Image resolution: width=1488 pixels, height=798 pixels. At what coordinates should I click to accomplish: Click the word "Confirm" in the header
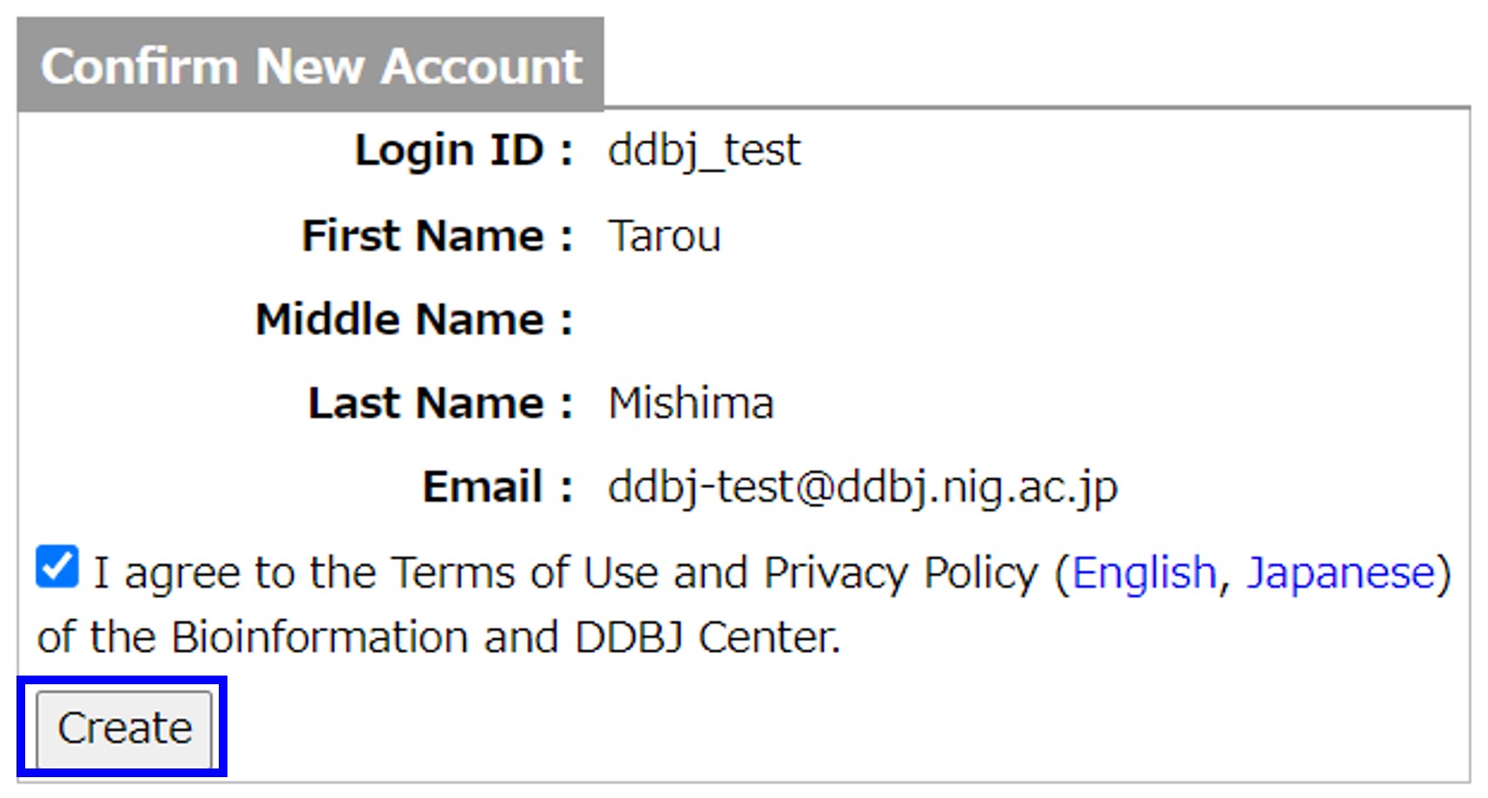139,66
